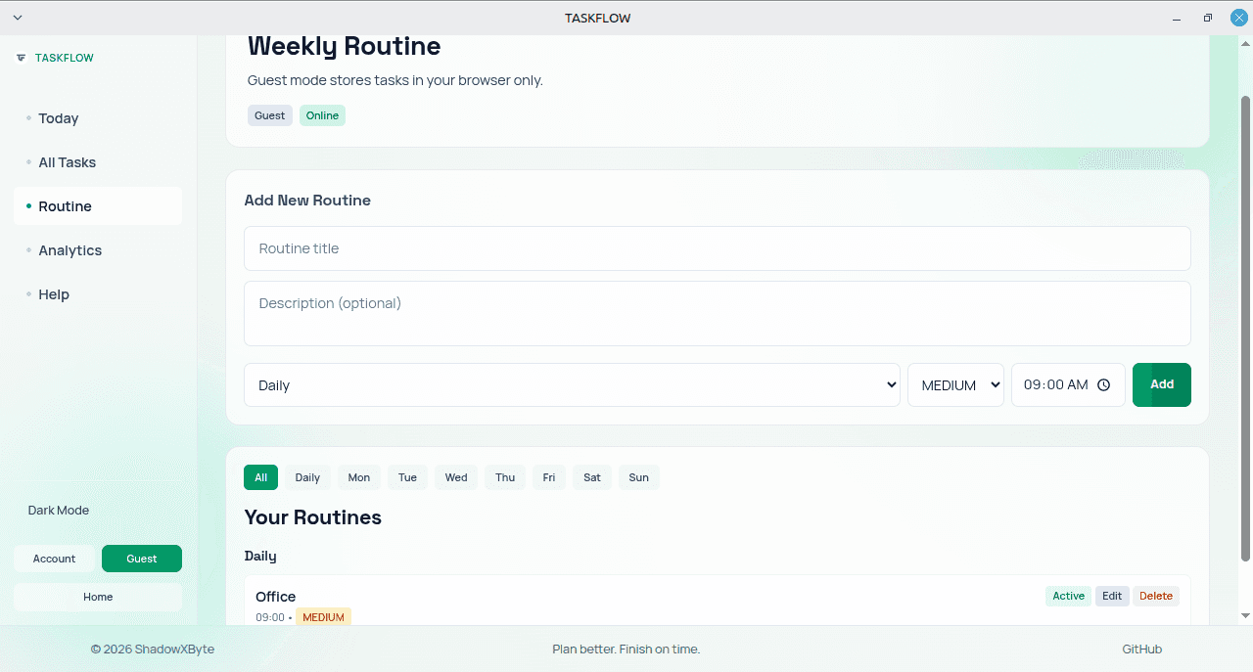
Task: Open the GitHub footer link
Action: tap(1142, 650)
